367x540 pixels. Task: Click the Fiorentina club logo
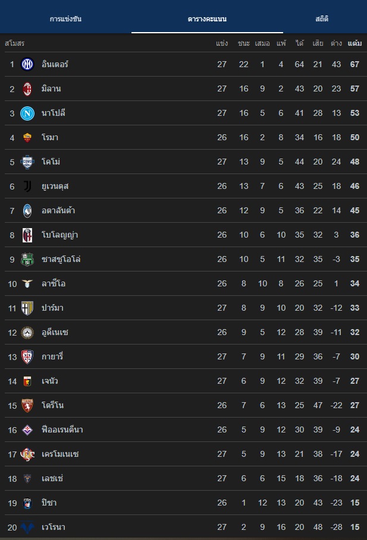(27, 430)
